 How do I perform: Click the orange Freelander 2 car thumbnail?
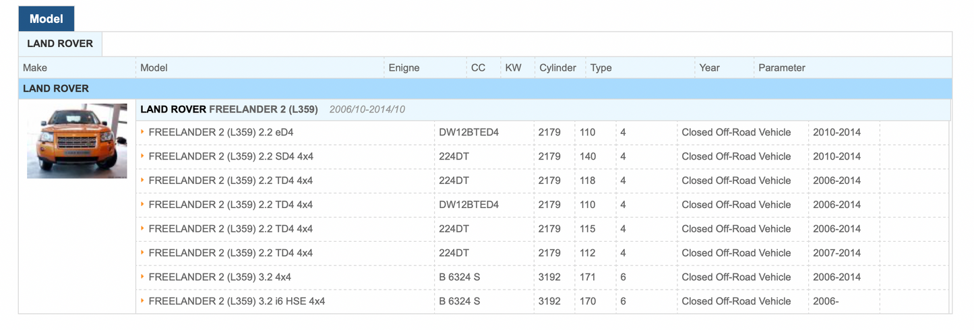77,141
